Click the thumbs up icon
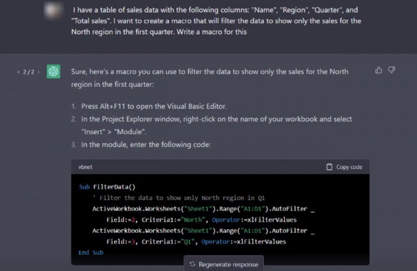 pos(378,70)
